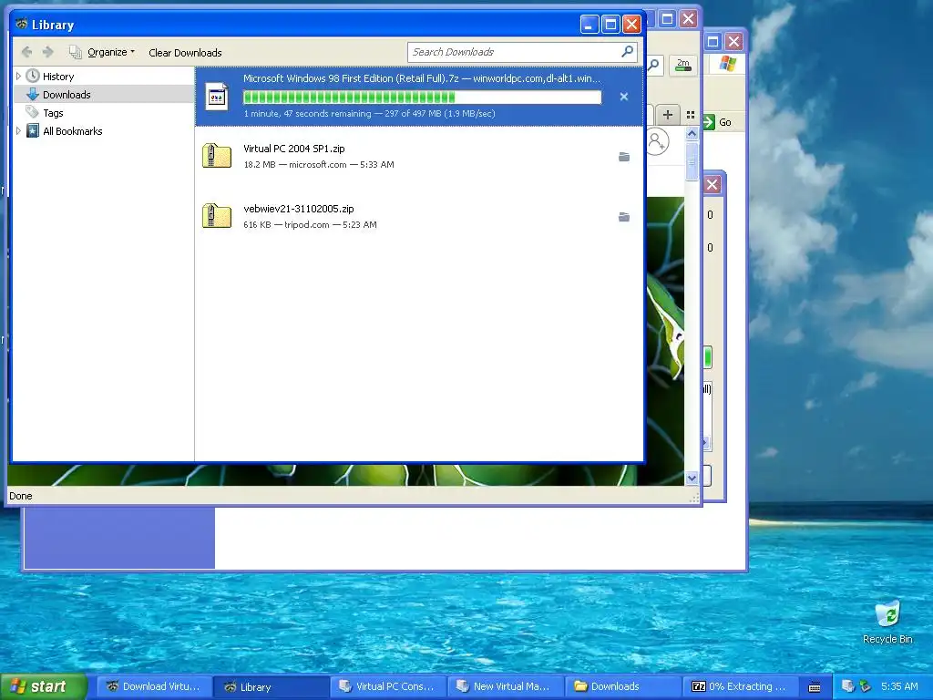Open a new tab with plus button

click(x=668, y=114)
